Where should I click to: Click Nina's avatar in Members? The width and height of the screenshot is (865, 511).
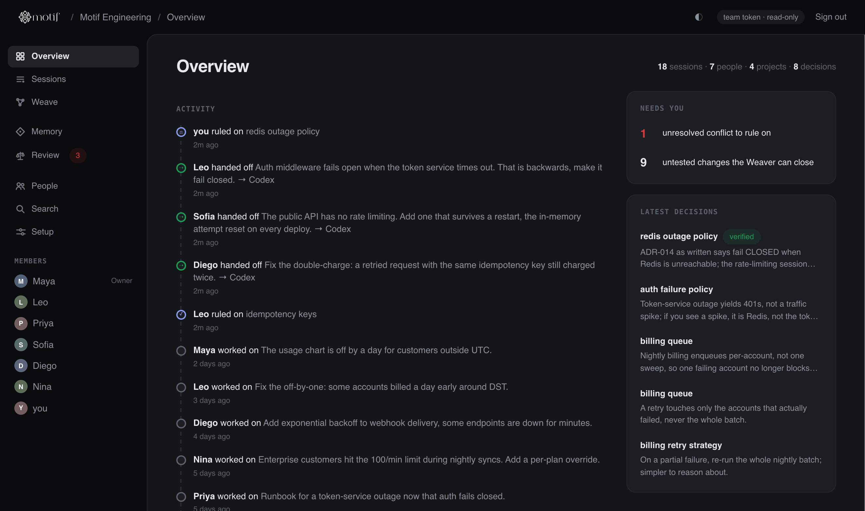coord(21,387)
